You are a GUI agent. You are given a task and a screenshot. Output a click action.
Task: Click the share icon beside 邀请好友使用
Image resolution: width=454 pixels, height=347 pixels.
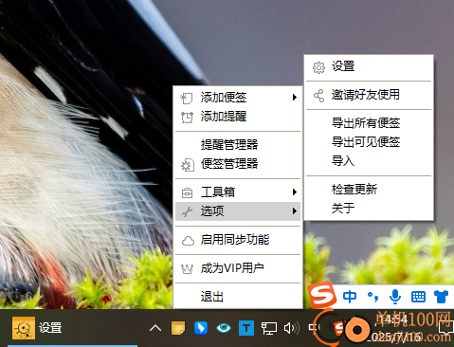tap(318, 96)
